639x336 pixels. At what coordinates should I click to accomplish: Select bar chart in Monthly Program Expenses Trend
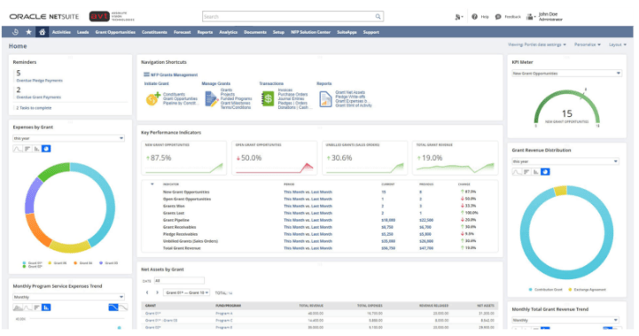click(x=36, y=308)
